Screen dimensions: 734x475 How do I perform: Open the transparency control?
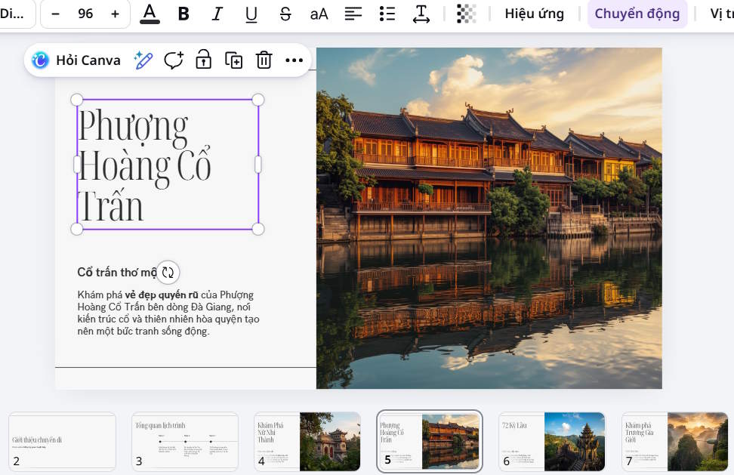(466, 14)
